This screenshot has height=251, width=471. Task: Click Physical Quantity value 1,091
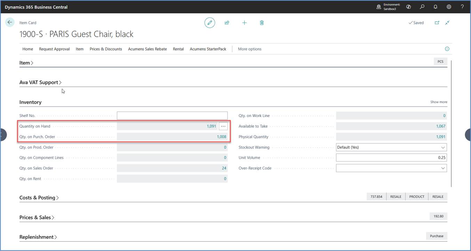pos(441,136)
